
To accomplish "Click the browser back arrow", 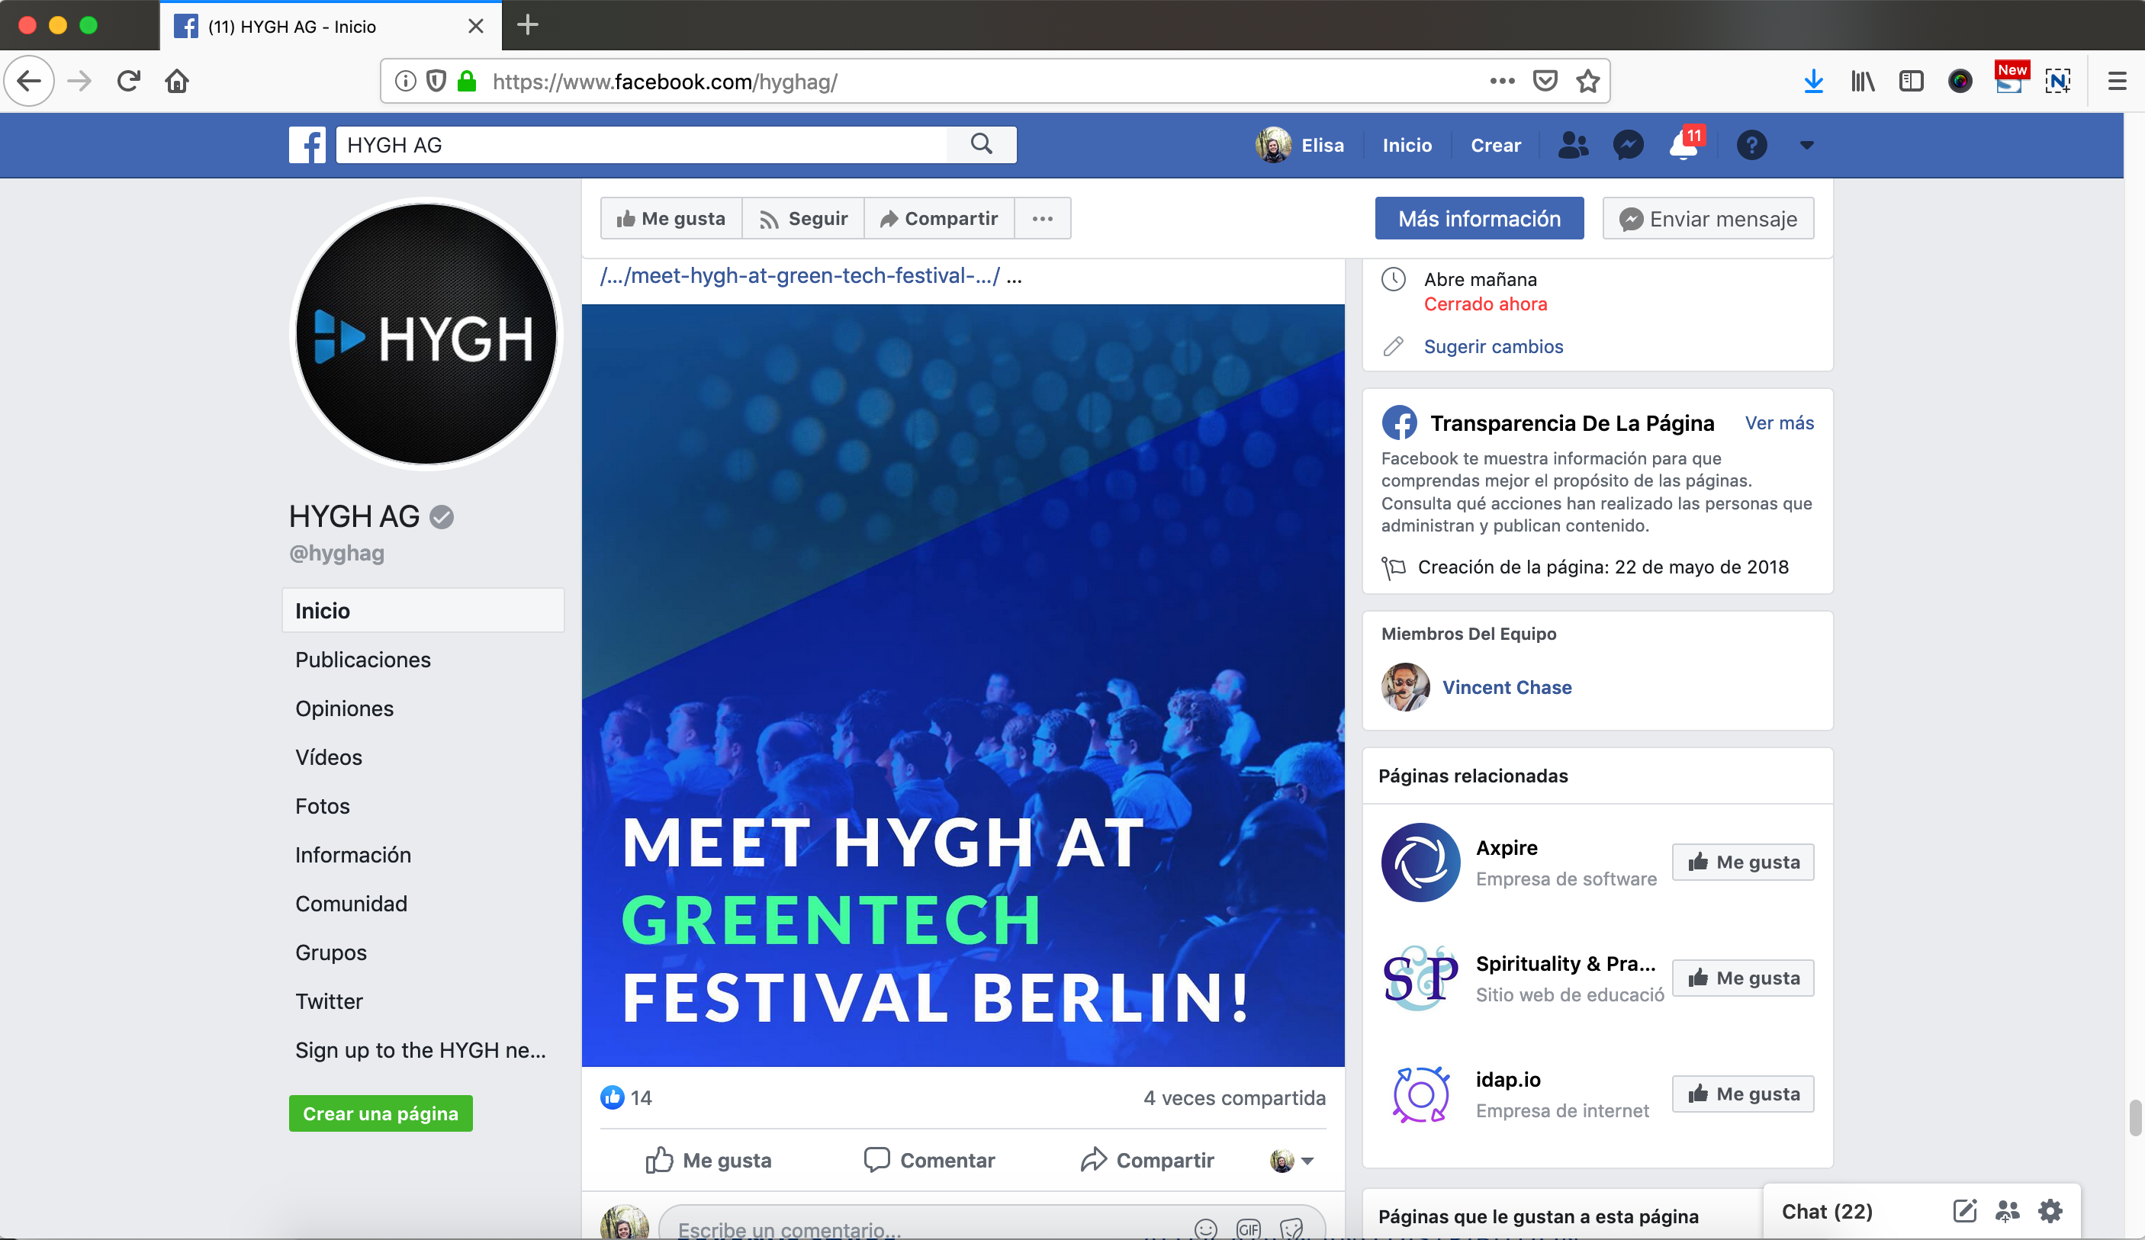I will (30, 82).
